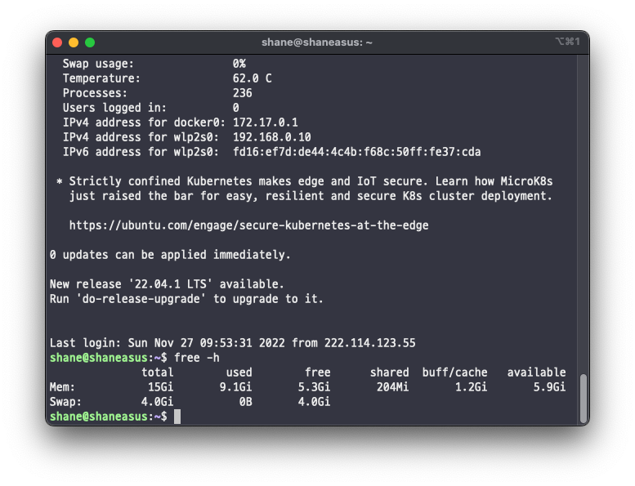
Task: Click the buff/cache value 1.2Gi
Action: pyautogui.click(x=471, y=387)
